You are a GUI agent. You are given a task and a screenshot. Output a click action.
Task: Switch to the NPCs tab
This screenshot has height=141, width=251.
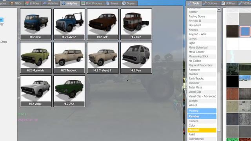tap(16, 3)
